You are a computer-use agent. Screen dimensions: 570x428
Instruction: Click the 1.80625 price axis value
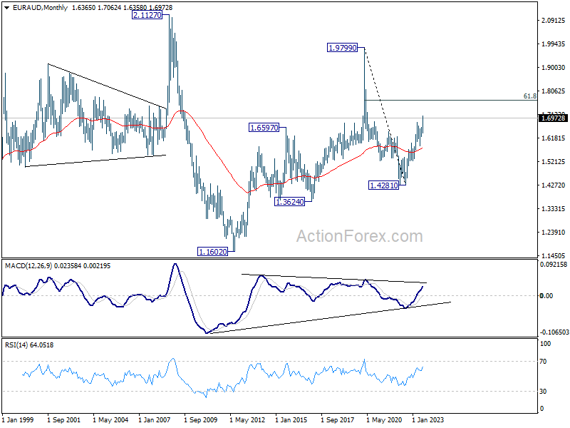[554, 91]
